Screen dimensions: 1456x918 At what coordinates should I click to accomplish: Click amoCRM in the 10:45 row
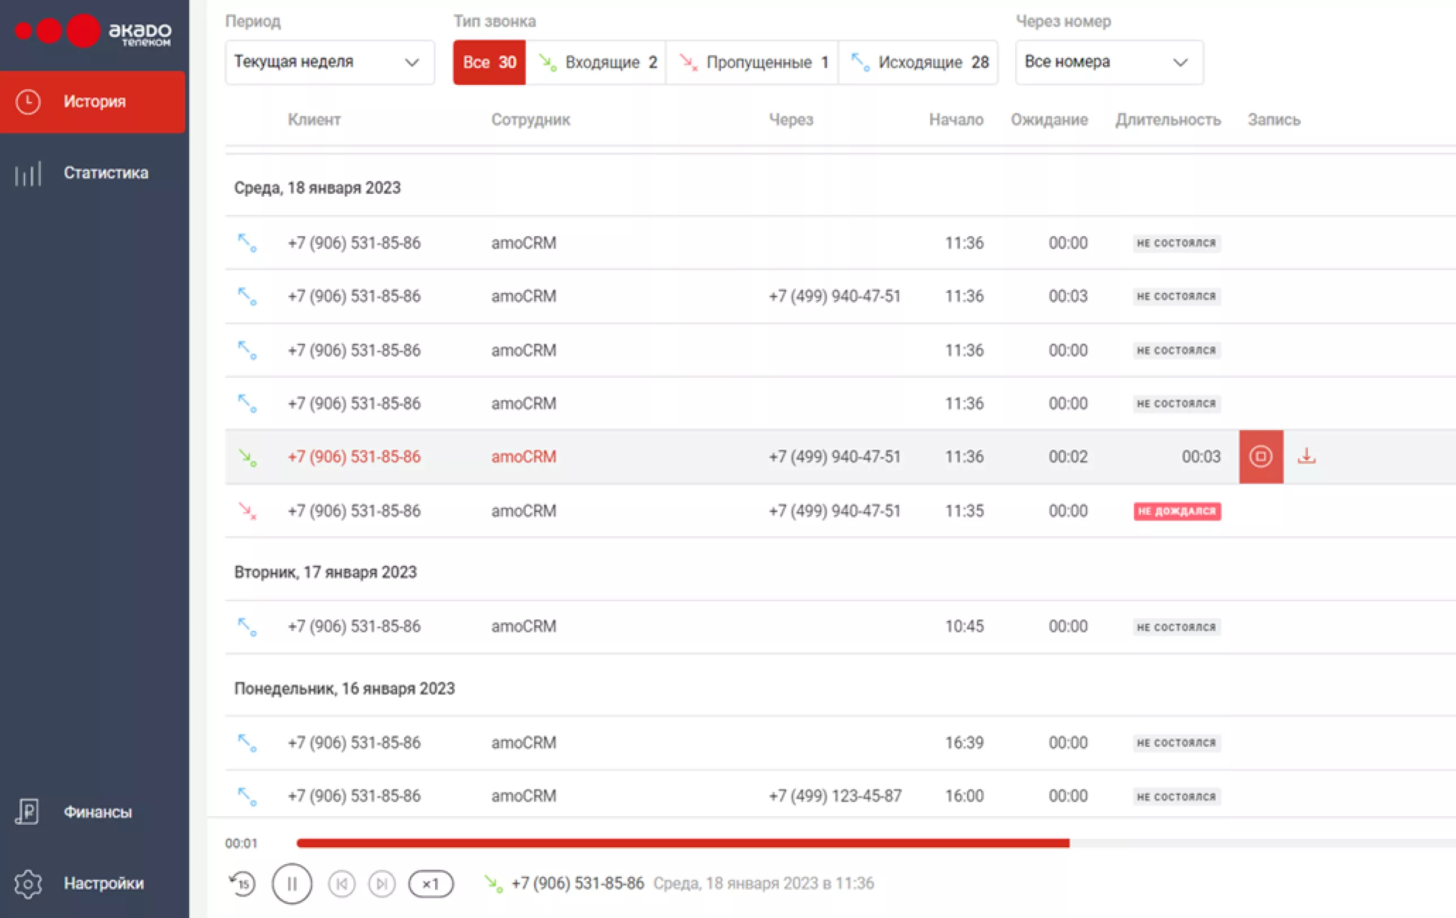click(523, 626)
